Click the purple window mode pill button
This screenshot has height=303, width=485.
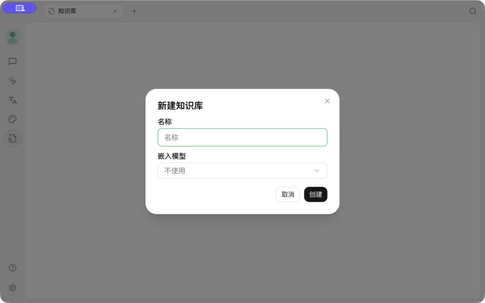20,9
